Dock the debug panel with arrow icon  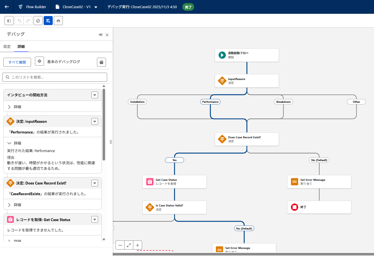point(100,35)
